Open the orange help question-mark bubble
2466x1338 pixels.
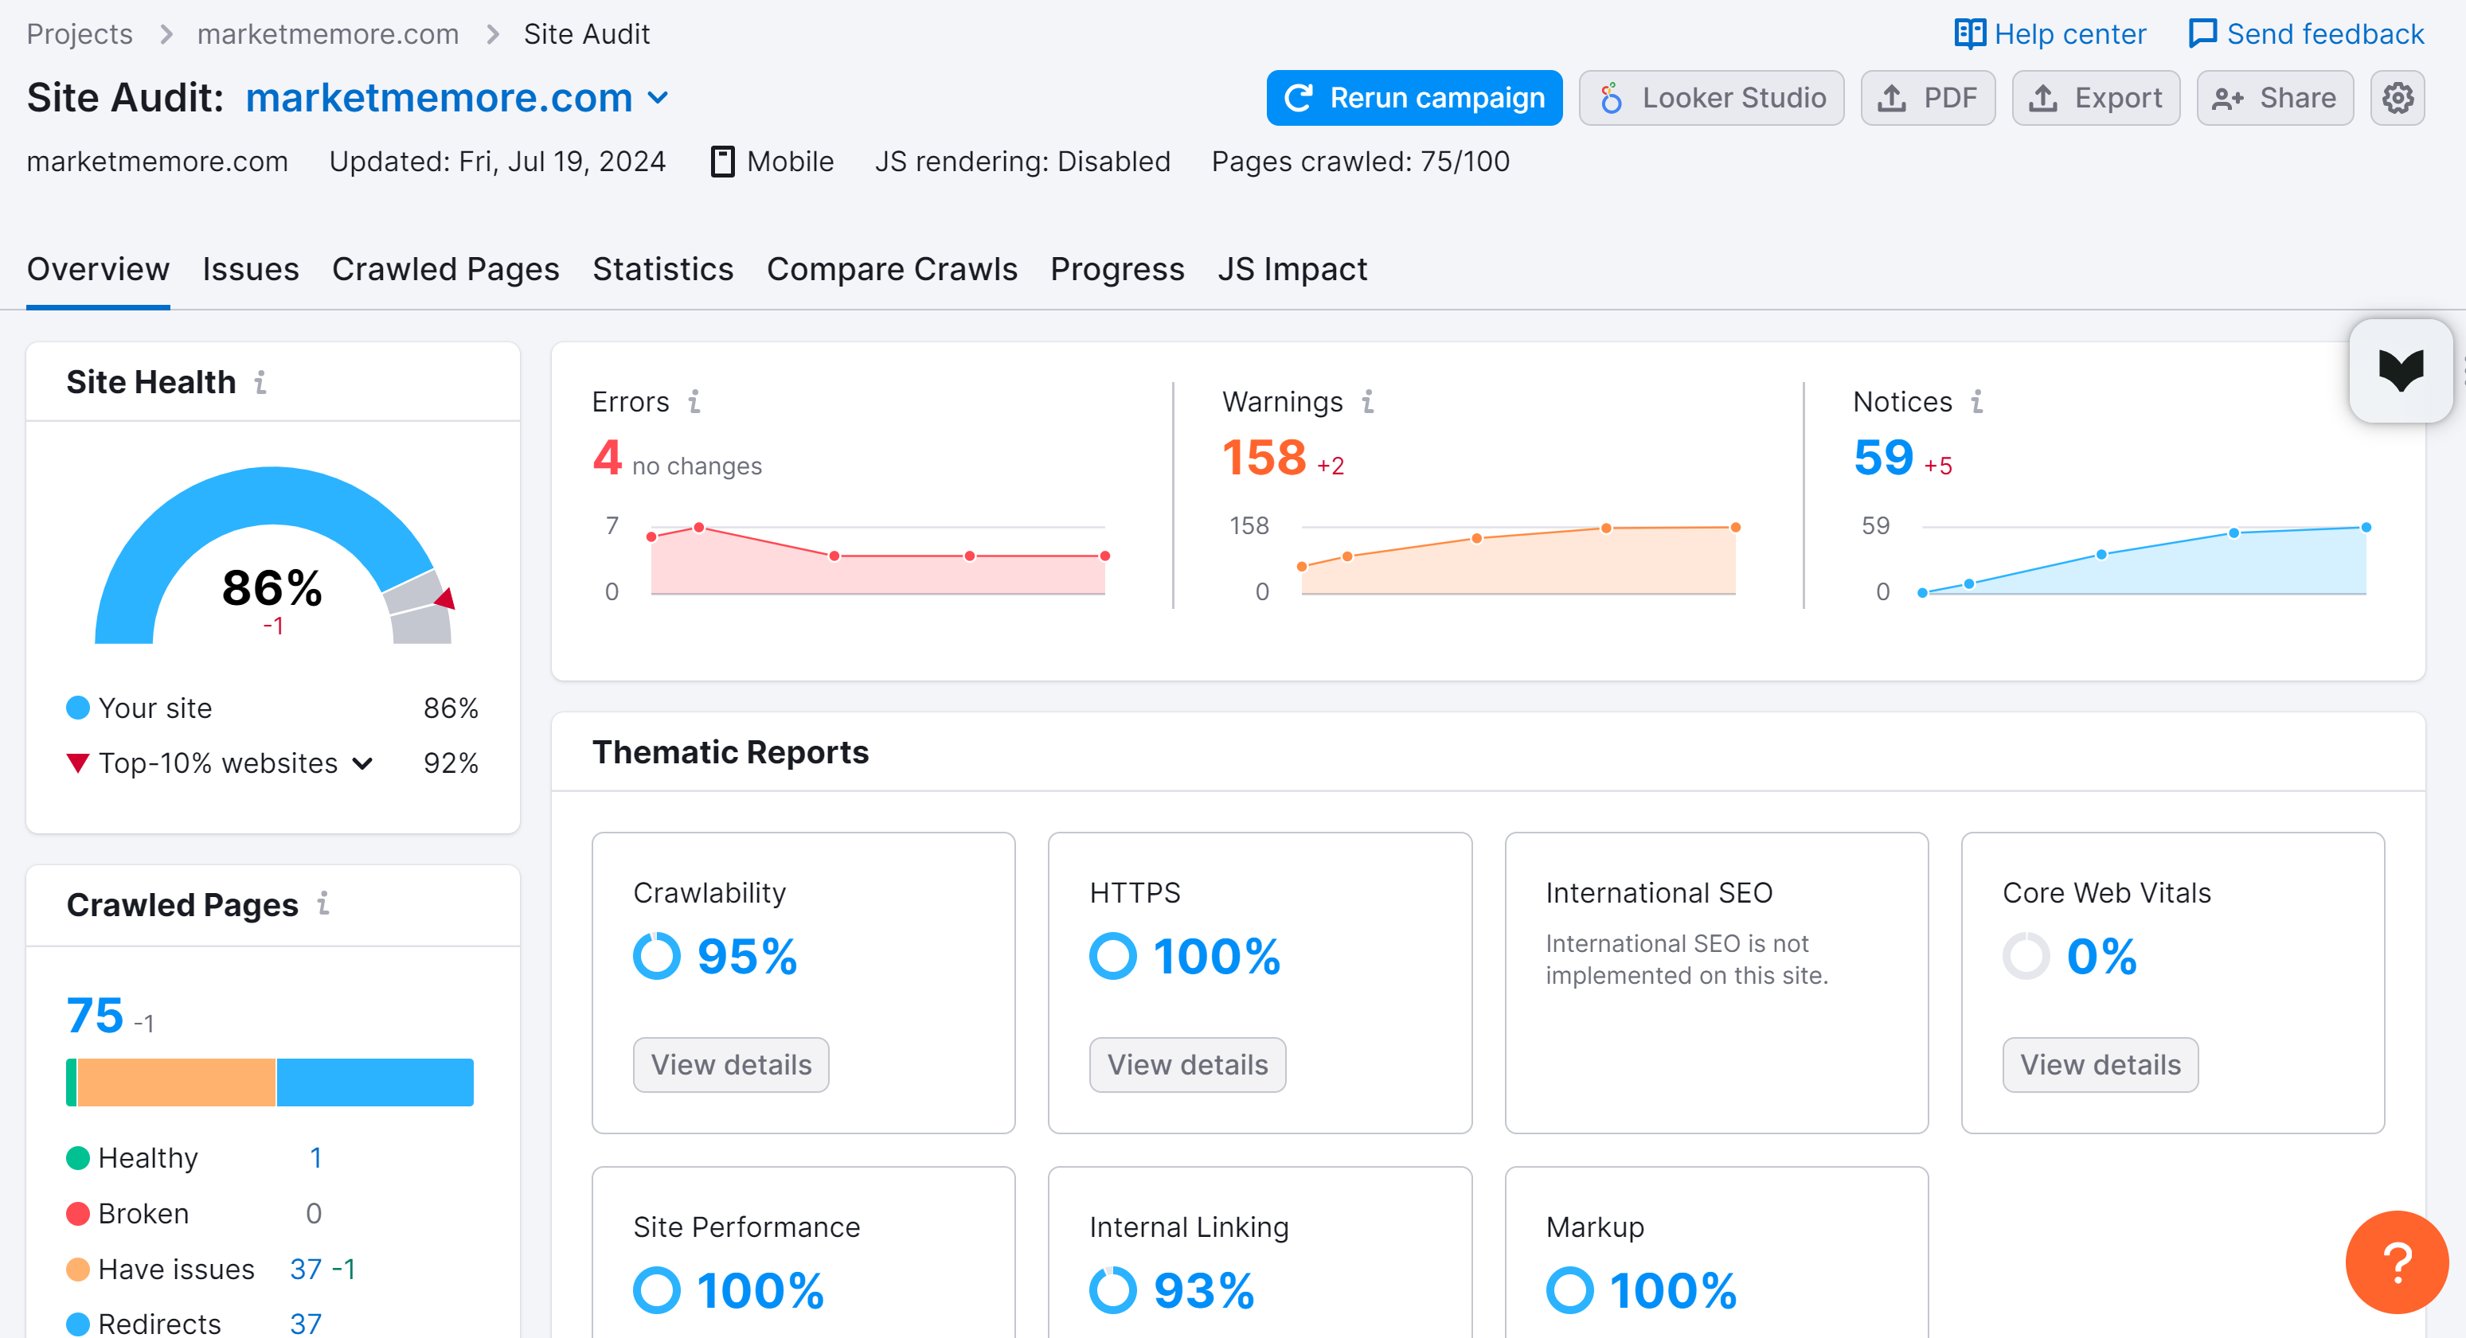(2396, 1262)
